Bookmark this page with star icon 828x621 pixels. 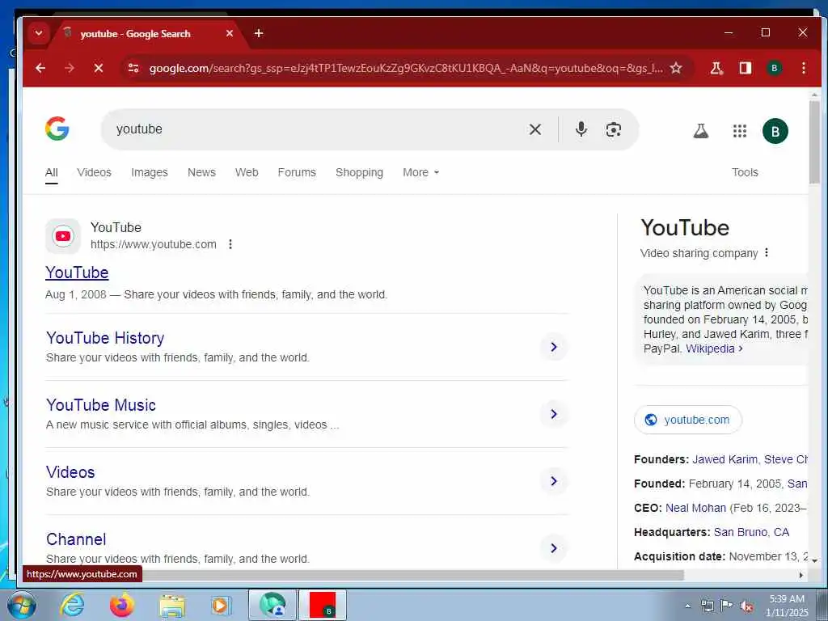pyautogui.click(x=676, y=68)
